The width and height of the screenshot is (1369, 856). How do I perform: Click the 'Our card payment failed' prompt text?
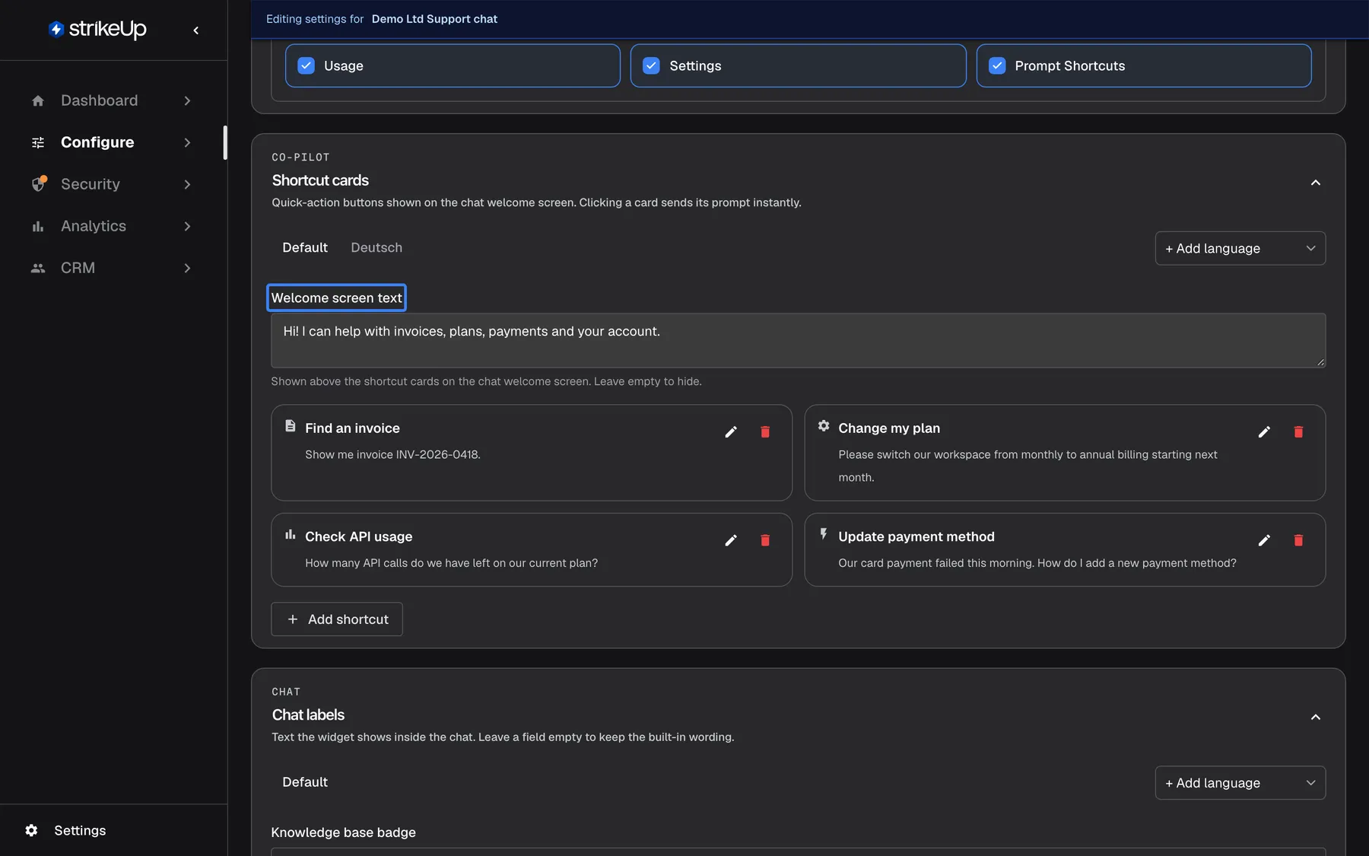[x=1037, y=563]
